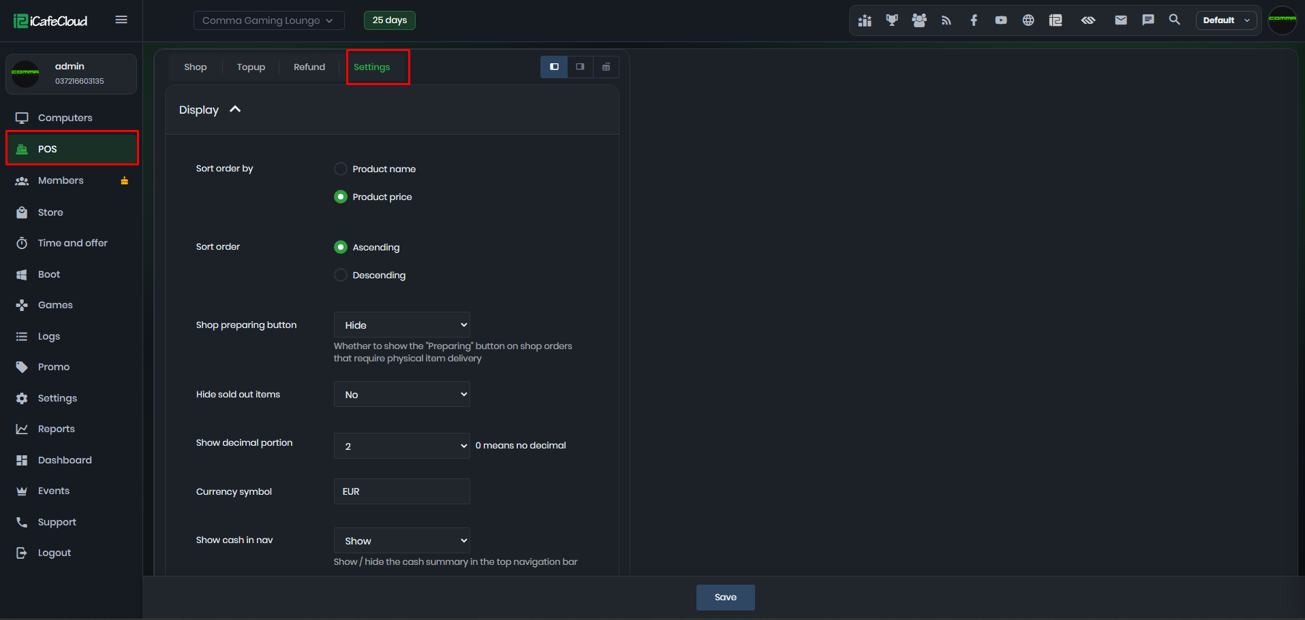1305x620 pixels.
Task: Open the YouTube icon in top bar
Action: [1001, 20]
